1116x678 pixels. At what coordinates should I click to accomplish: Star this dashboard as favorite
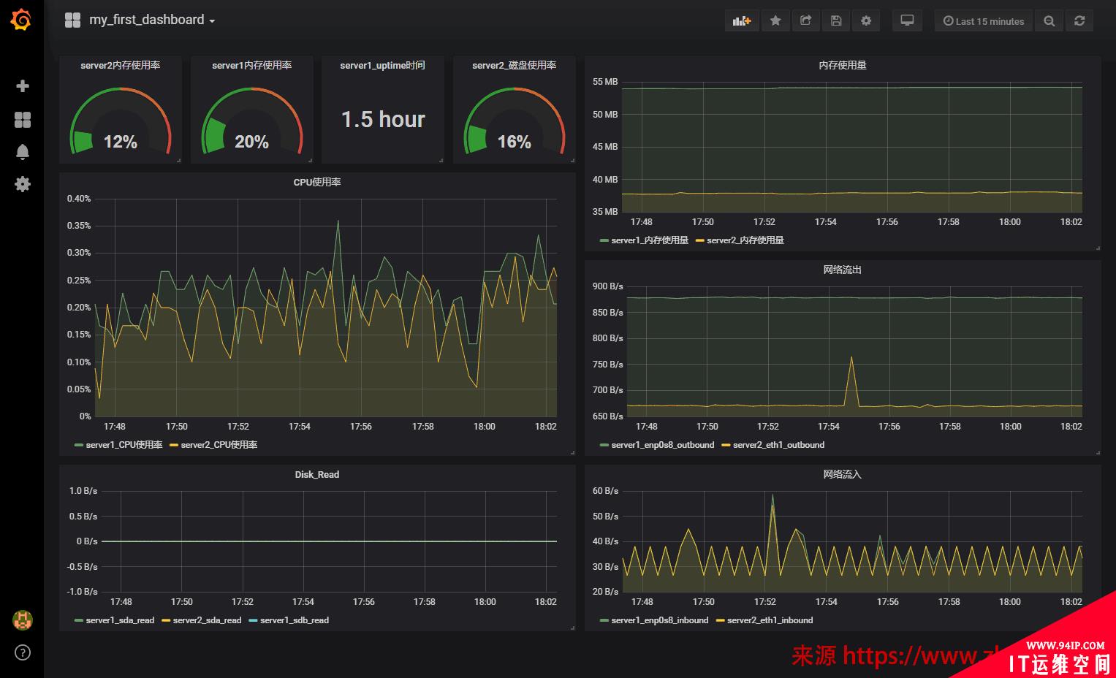click(x=775, y=21)
